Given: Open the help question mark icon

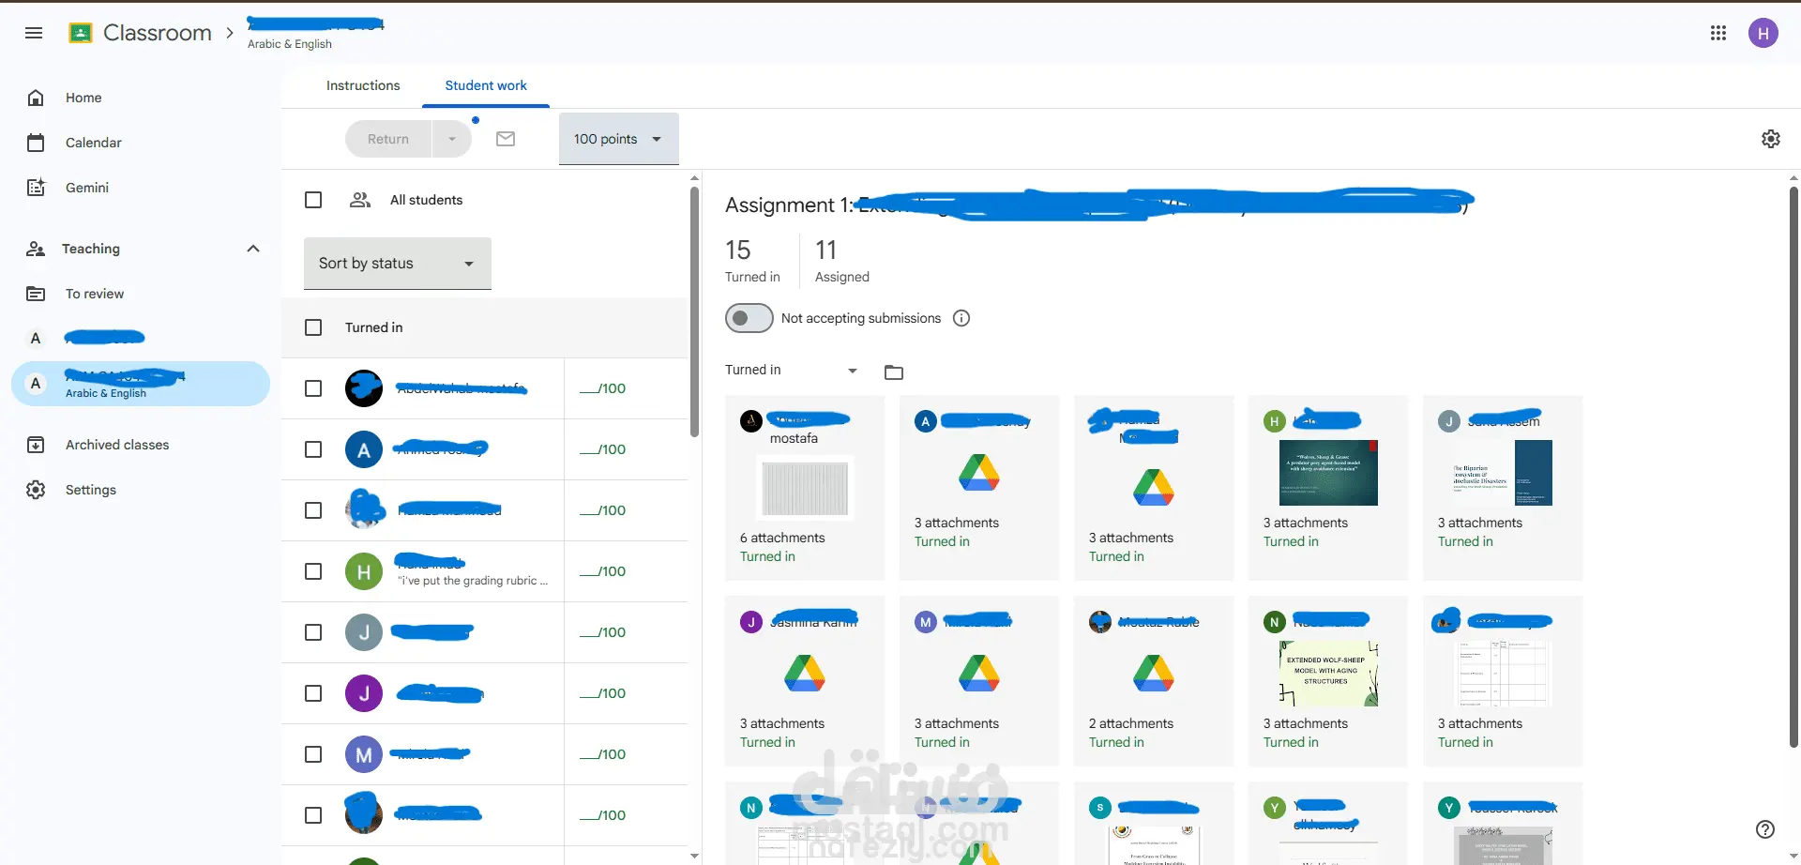Looking at the screenshot, I should [x=1765, y=829].
